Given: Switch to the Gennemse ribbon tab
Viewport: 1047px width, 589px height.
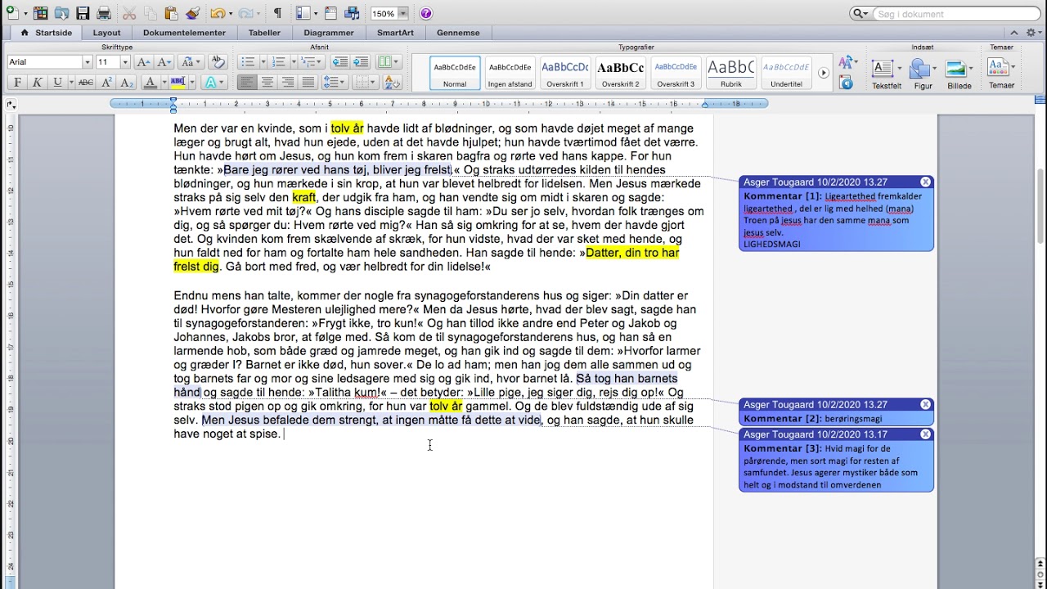Looking at the screenshot, I should point(458,33).
